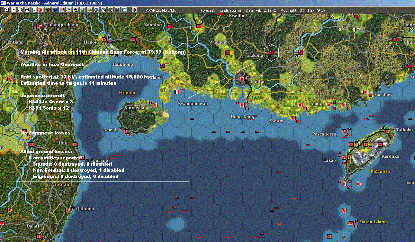Image resolution: width=415 pixels, height=242 pixels.
Task: Select the Japanese base at Takao
Action: click(344, 158)
